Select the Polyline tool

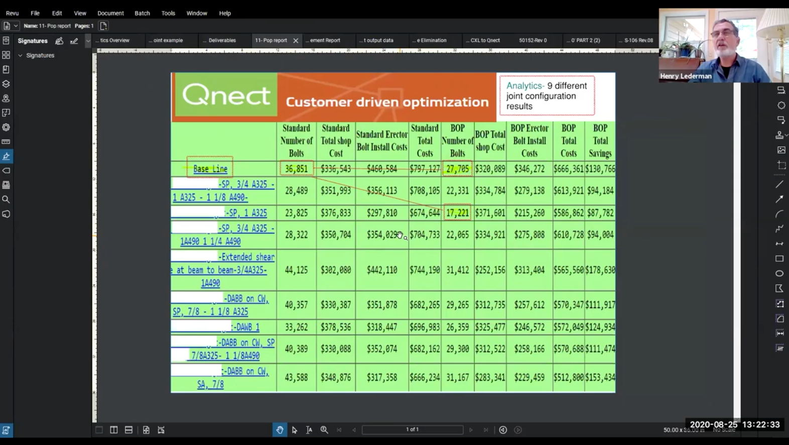(x=779, y=229)
